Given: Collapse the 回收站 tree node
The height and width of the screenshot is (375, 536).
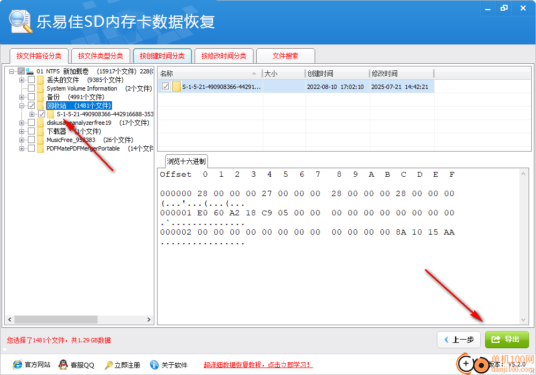Looking at the screenshot, I should [x=21, y=106].
